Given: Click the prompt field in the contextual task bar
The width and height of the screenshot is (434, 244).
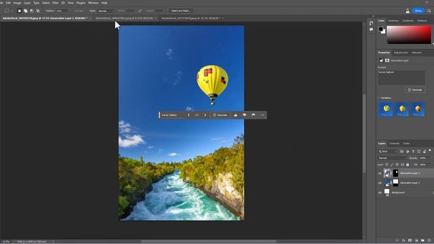Looking at the screenshot, I should 173,115.
